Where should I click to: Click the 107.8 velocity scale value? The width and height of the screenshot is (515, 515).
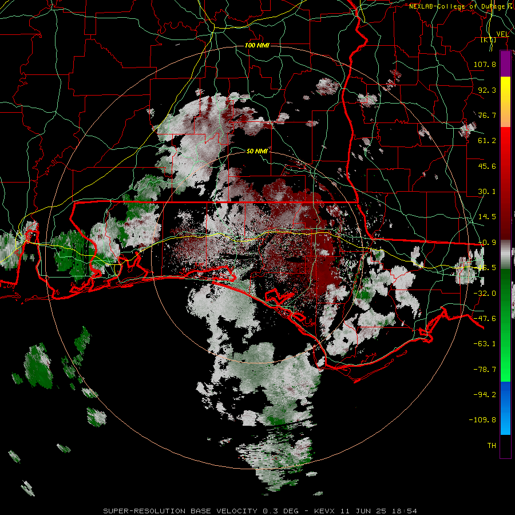(x=485, y=64)
